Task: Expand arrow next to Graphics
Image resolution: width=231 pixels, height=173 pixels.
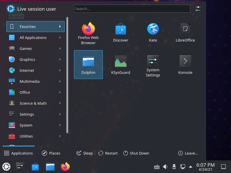Action: (60, 59)
